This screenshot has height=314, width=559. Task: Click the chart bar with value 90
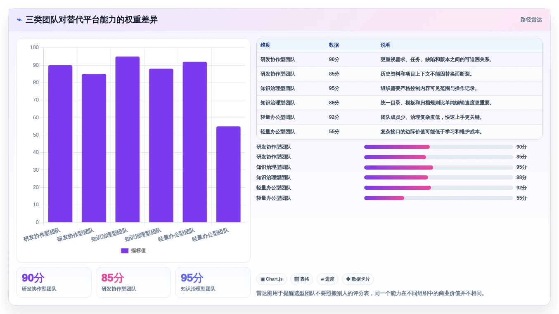60,144
